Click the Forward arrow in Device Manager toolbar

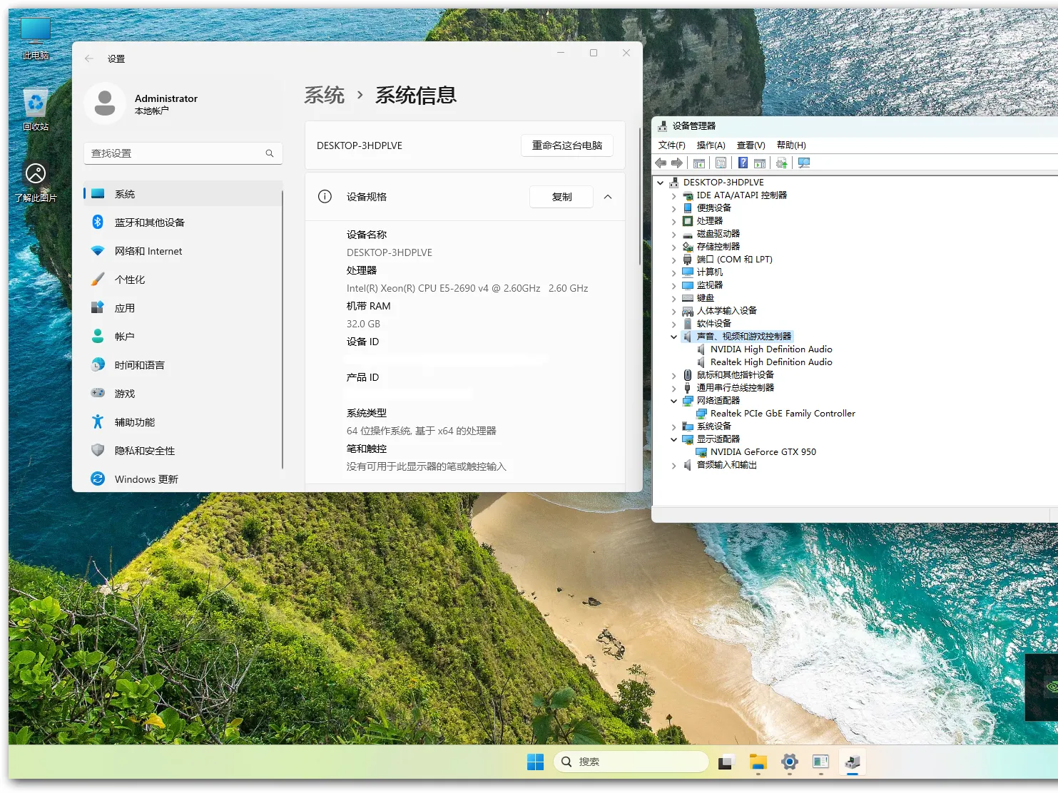(677, 163)
